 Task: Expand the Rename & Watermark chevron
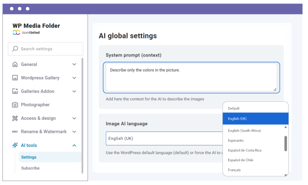(x=74, y=131)
